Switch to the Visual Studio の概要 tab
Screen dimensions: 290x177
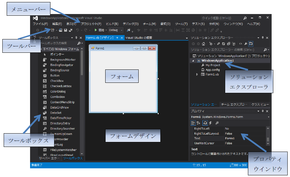139,38
